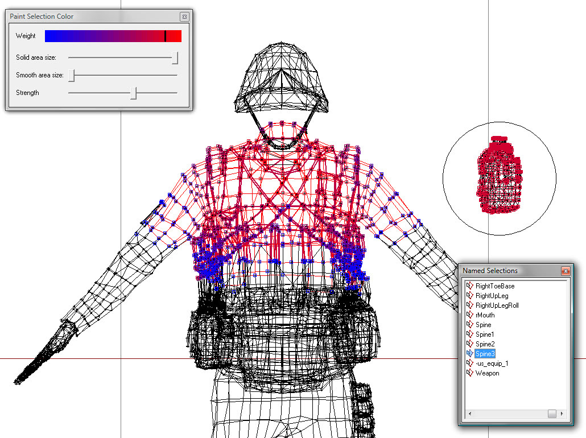Click the selection icon beside RightToeBase
The image size is (586, 438).
tap(469, 286)
